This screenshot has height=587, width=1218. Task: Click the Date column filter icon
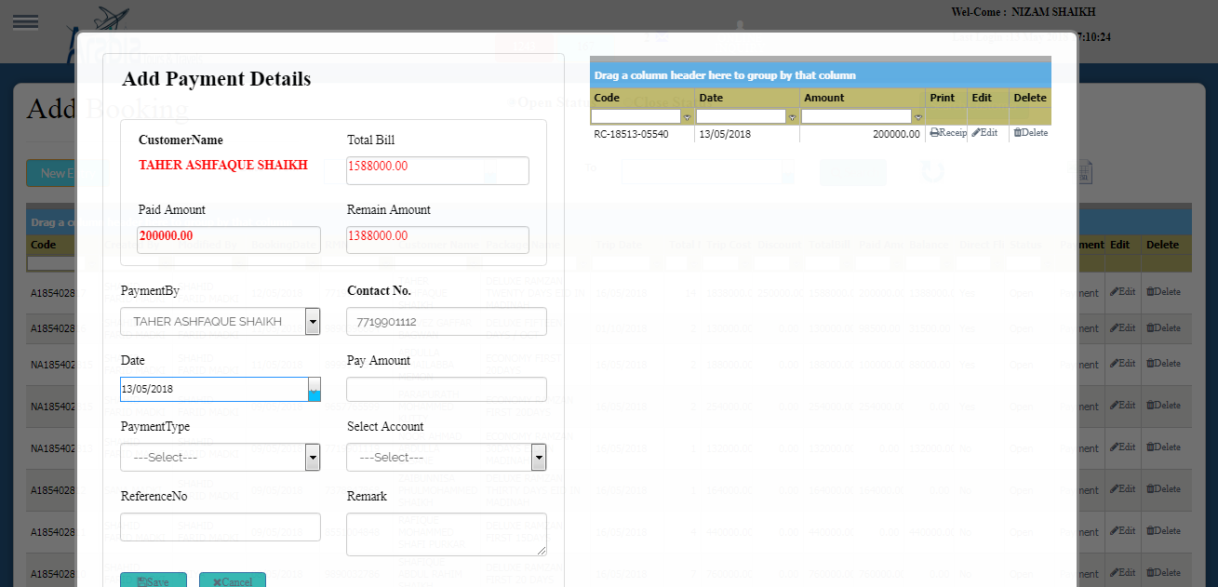(793, 117)
